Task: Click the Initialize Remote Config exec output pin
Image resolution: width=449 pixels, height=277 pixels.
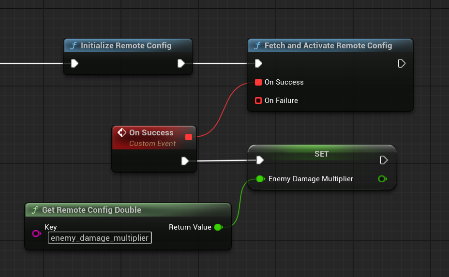Action: [181, 63]
